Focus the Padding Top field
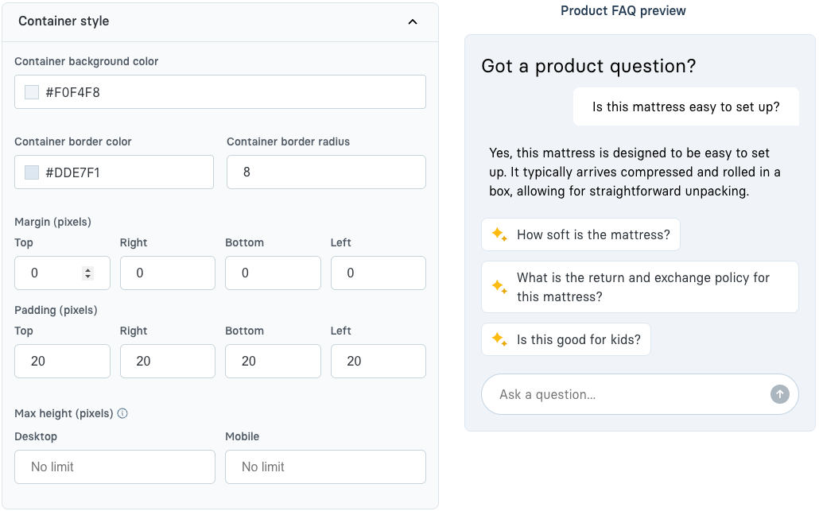This screenshot has width=819, height=511. click(x=62, y=362)
